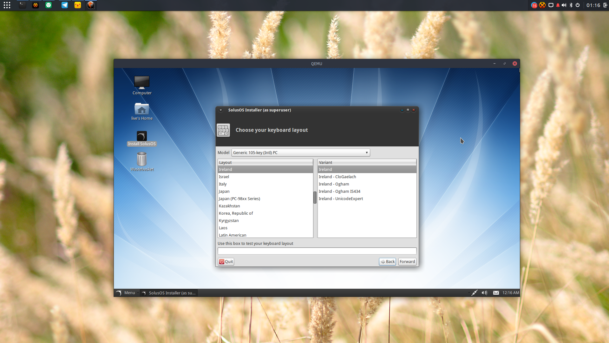Select live's Home folder icon
This screenshot has height=343, width=609.
point(142,111)
